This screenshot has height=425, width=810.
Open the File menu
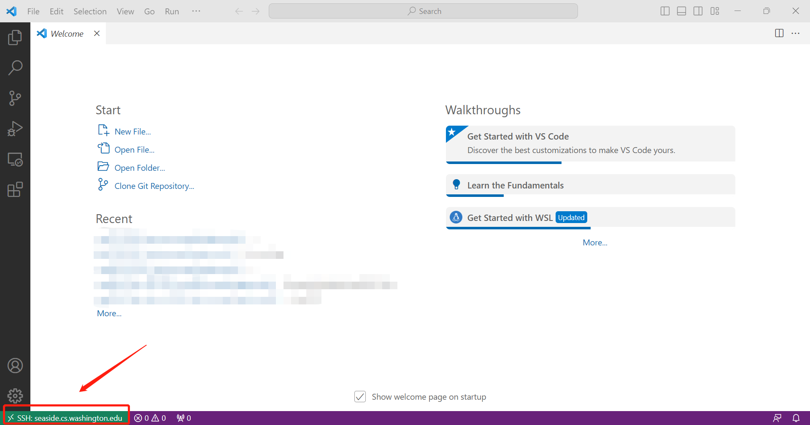(33, 11)
